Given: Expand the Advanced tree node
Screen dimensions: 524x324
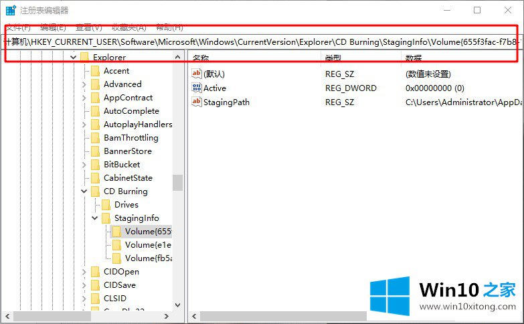Looking at the screenshot, I should point(84,84).
